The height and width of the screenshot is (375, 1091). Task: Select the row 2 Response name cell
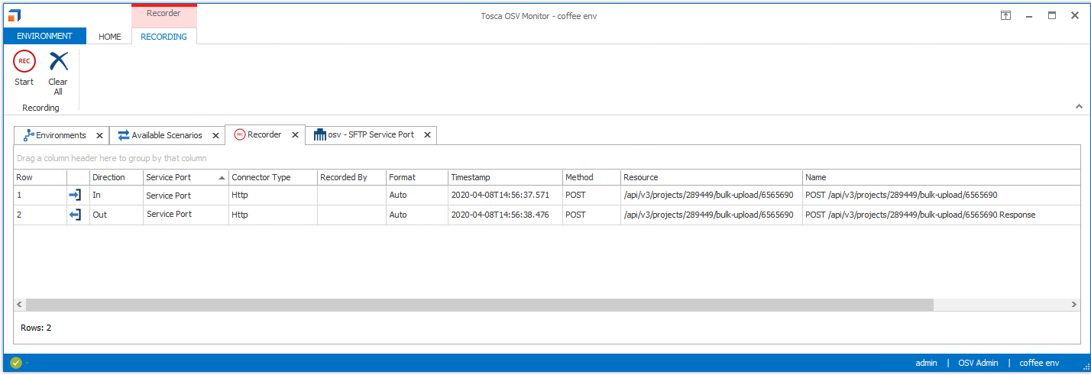pos(920,215)
